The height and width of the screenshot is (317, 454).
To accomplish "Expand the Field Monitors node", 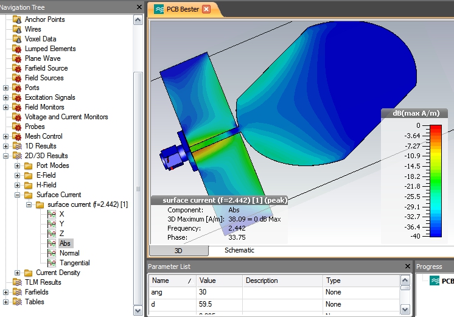I will pos(6,108).
